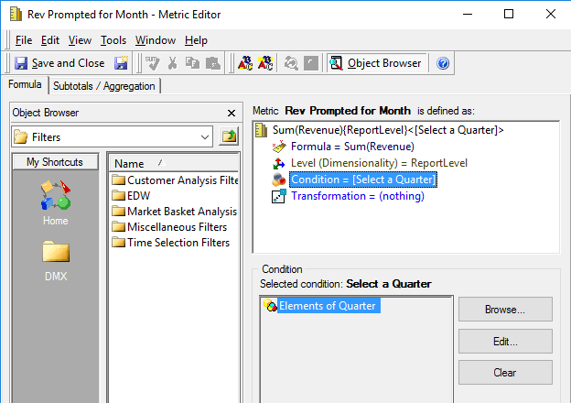Click the go up one level folder icon
This screenshot has height=403, width=571.
click(229, 136)
